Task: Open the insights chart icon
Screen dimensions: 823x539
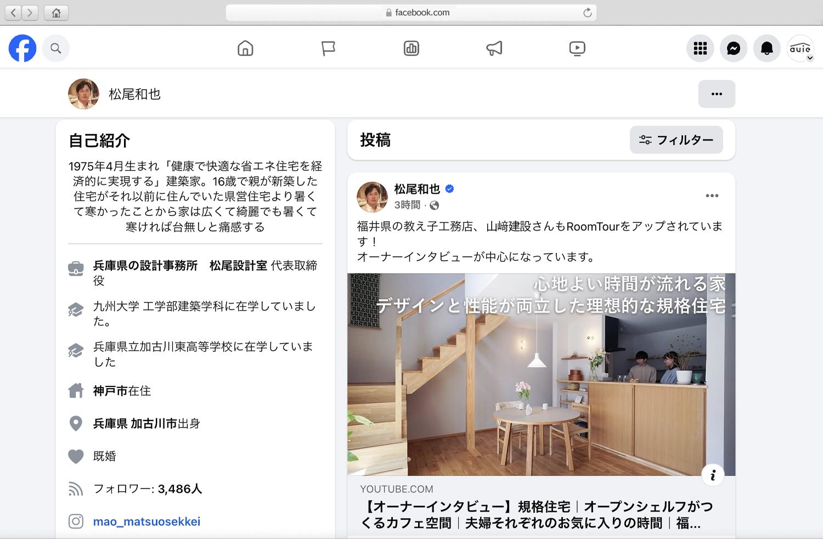Action: pyautogui.click(x=411, y=48)
